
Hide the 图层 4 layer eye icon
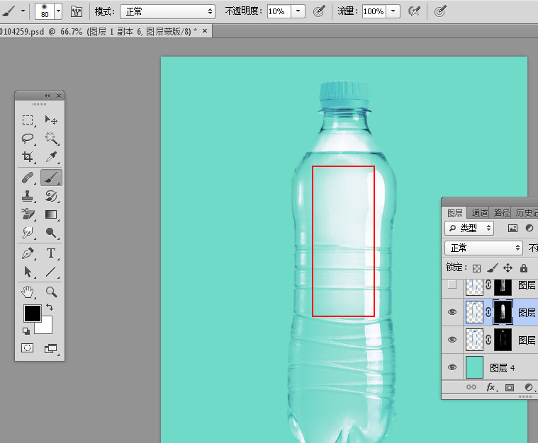pos(453,367)
